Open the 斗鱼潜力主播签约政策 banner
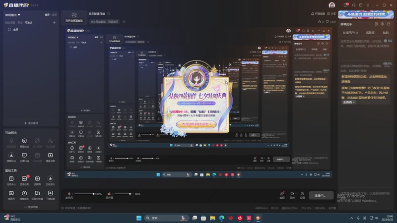The image size is (397, 223). pos(366,14)
